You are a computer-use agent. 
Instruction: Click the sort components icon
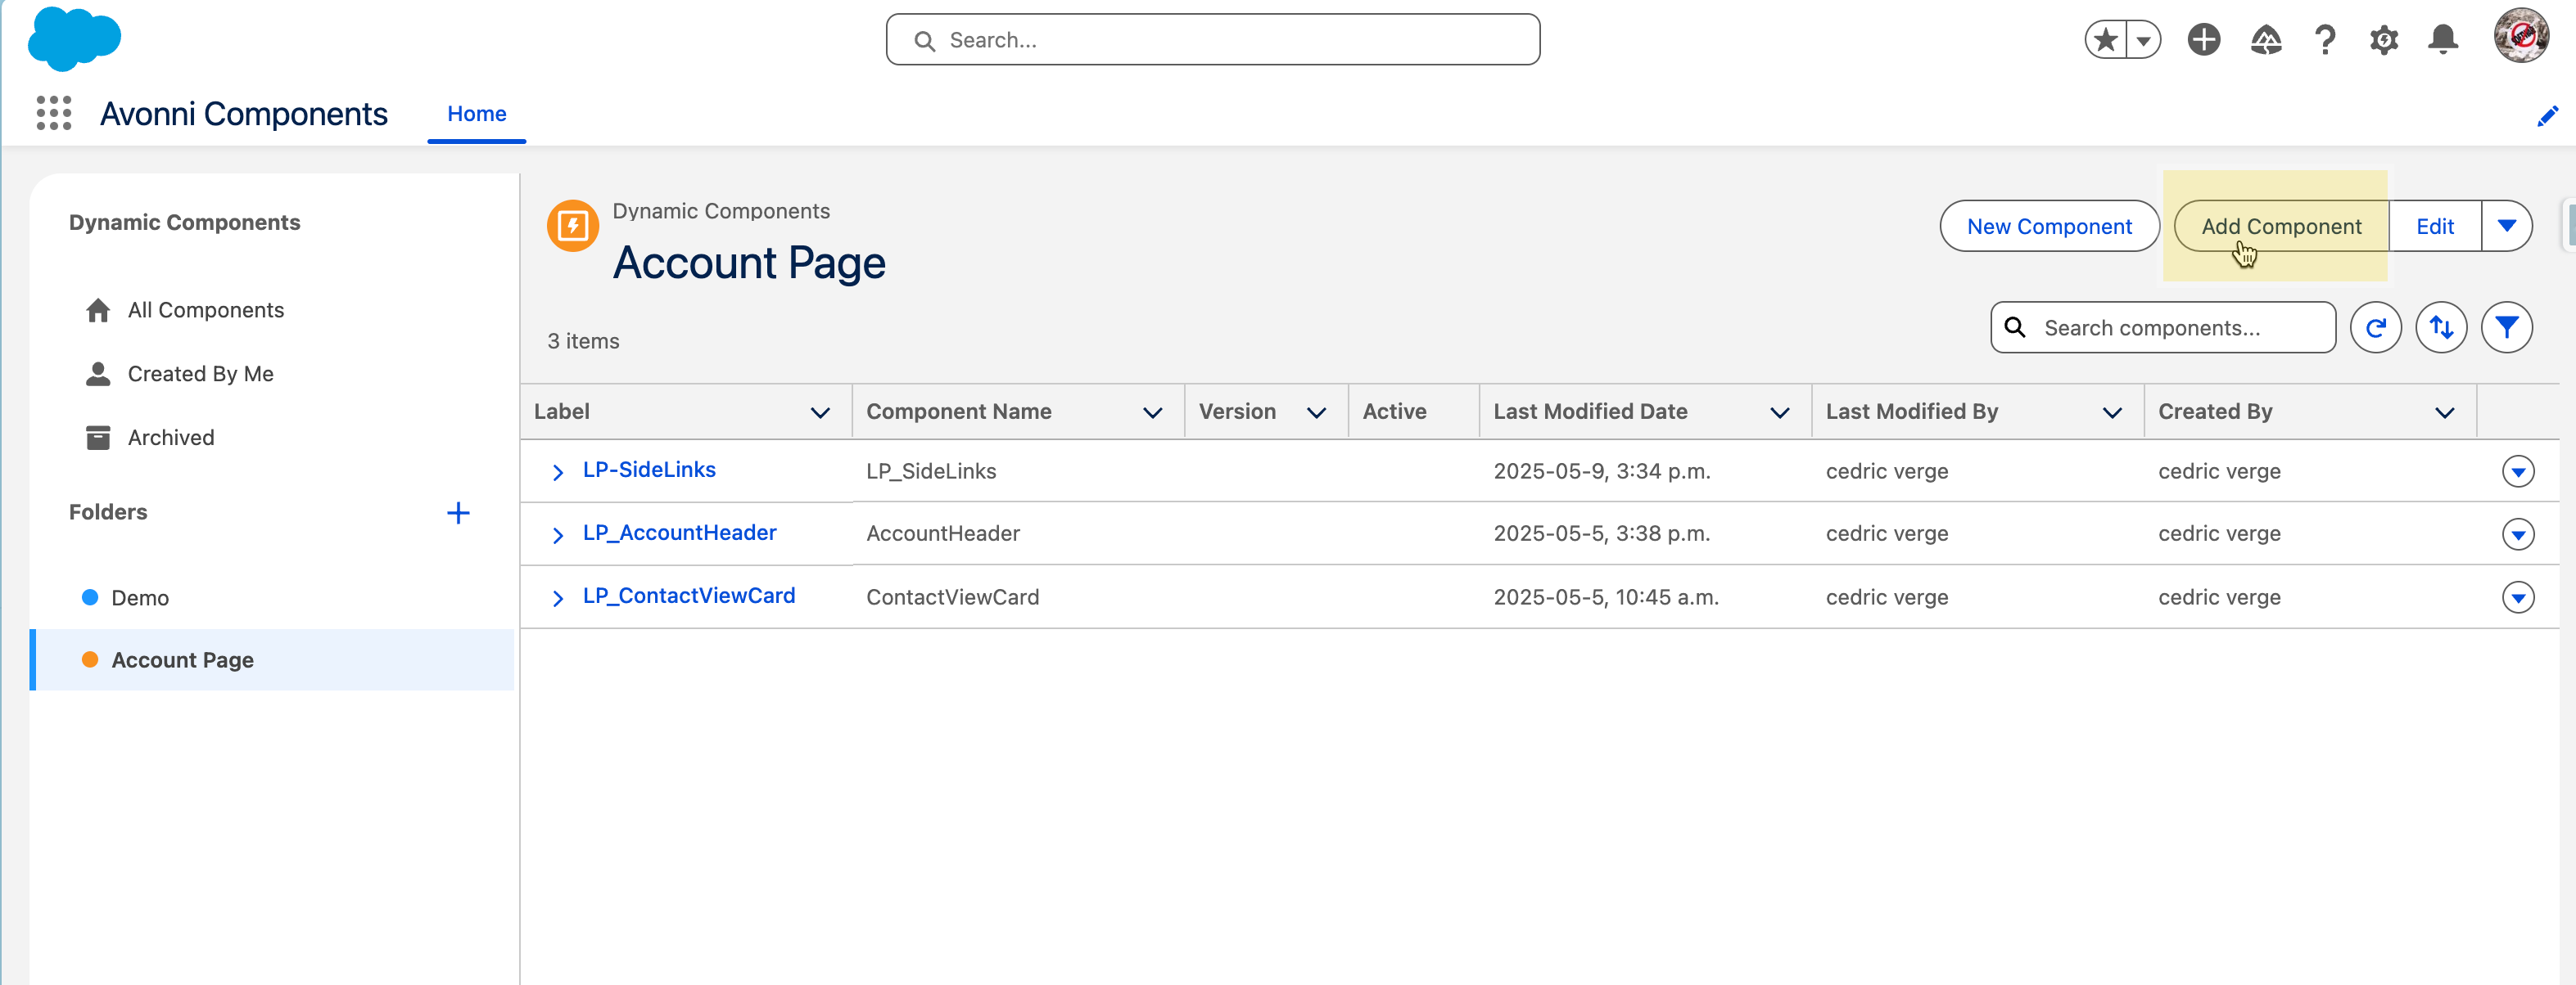(x=2440, y=328)
